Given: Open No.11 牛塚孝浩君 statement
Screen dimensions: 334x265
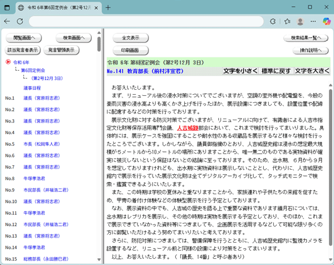Looking at the screenshot, I should tap(35, 213).
